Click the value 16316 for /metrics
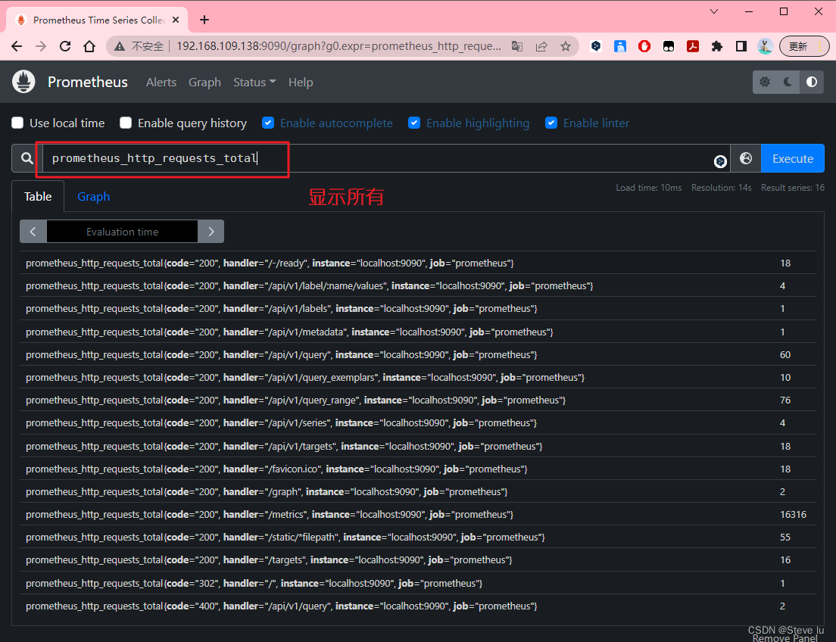Viewport: 836px width, 642px height. point(794,515)
